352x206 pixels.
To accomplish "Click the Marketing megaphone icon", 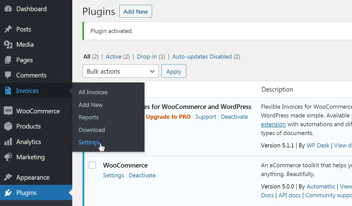I will point(8,157).
